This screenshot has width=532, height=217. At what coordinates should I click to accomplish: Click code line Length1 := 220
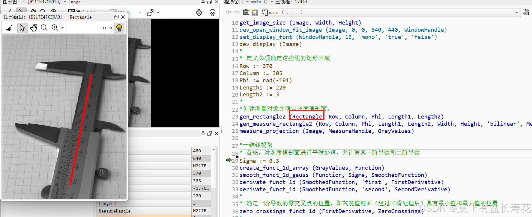262,88
